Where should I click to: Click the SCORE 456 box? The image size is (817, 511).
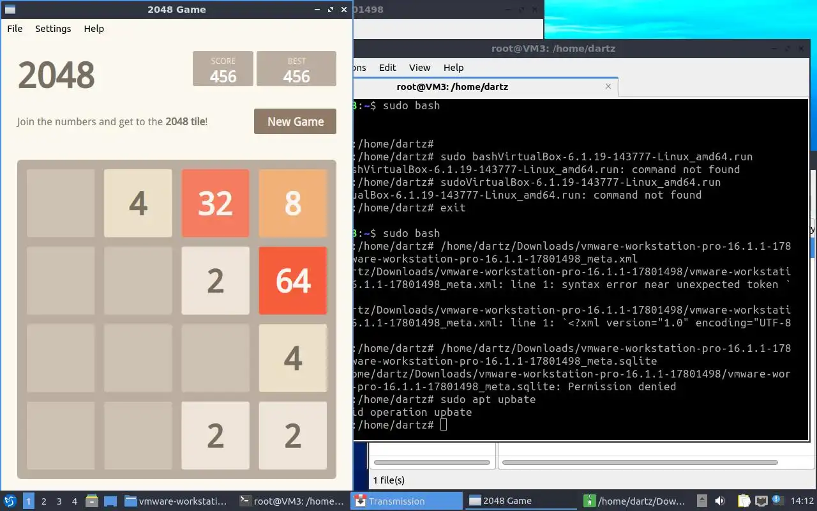pos(223,68)
